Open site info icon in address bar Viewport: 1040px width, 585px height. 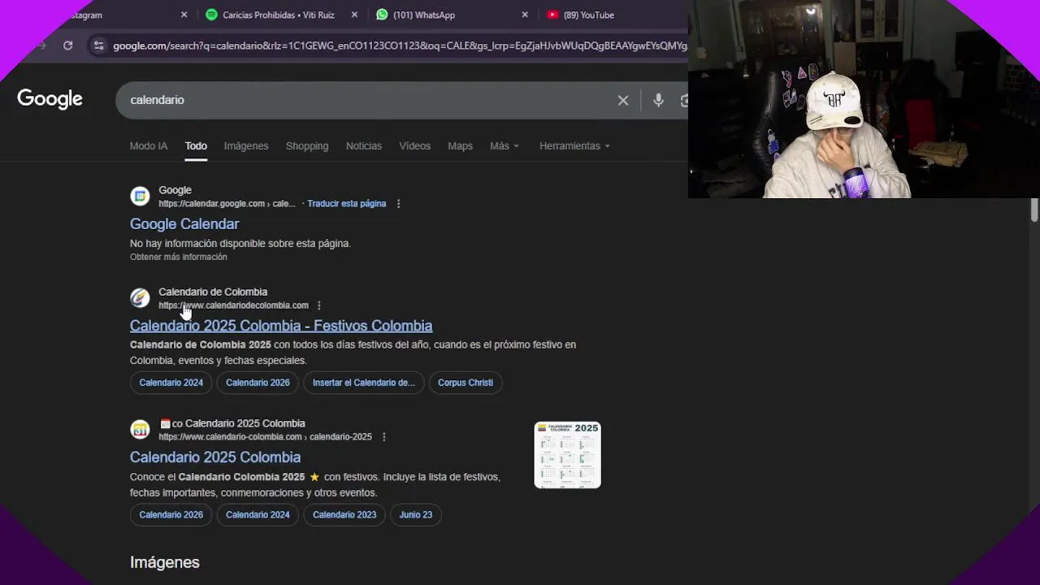coord(98,45)
